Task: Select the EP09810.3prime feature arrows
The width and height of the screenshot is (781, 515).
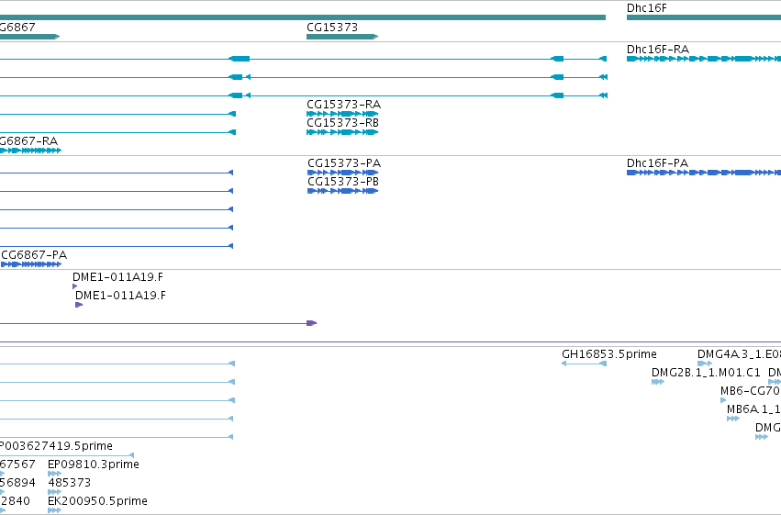Action: point(54,474)
